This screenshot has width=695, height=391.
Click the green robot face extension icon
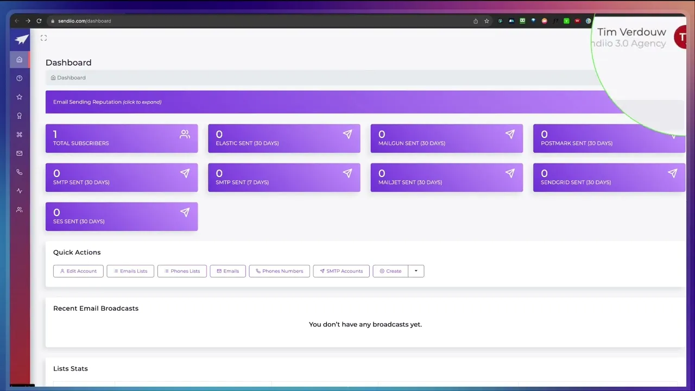[522, 21]
